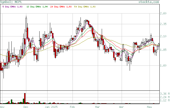Click the '5 Day EMA: 1.93' legend
Screen dimensions: 174x108
coord(12,7)
